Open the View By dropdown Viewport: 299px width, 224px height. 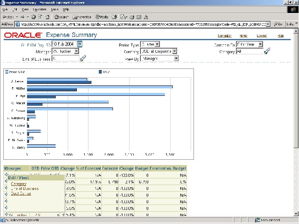(176, 58)
